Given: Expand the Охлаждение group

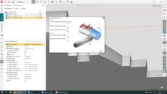Looking at the screenshot, I should (x=6, y=58).
